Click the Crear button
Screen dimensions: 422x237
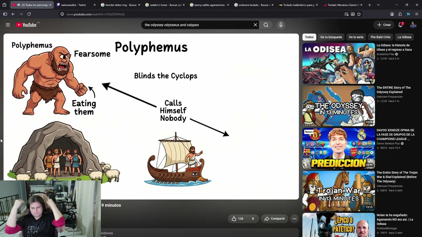point(384,25)
